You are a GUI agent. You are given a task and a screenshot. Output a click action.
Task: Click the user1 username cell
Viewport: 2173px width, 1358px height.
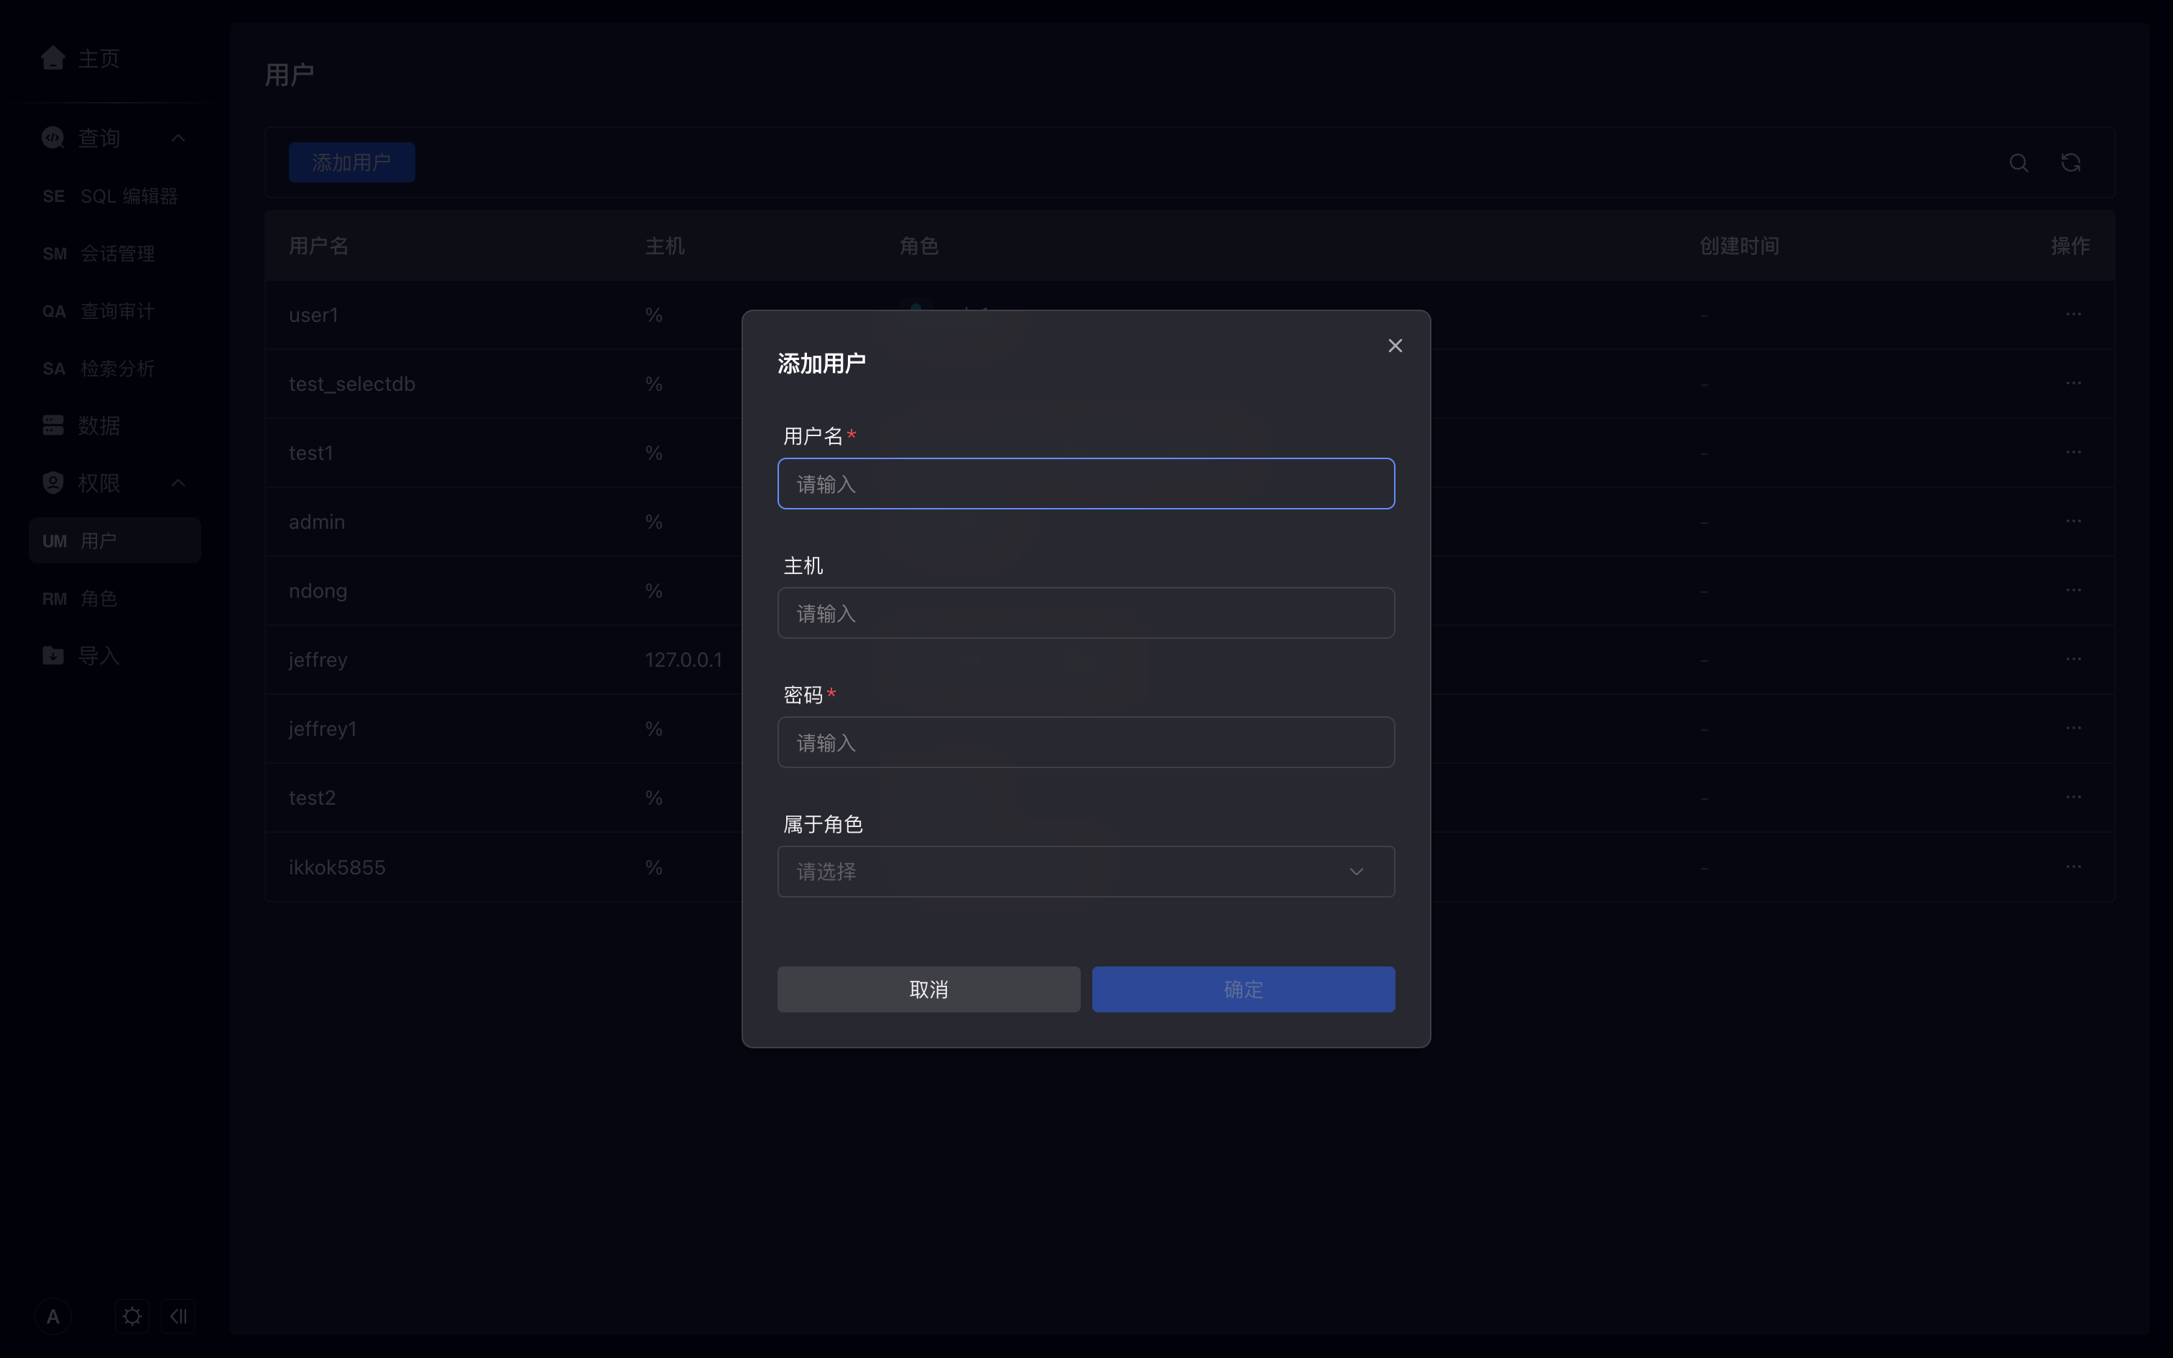[x=313, y=315]
